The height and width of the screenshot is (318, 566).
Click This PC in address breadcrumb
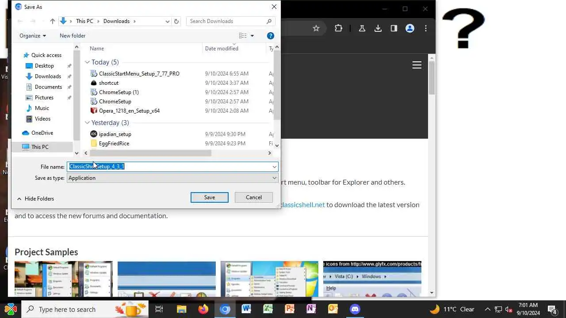click(x=84, y=21)
